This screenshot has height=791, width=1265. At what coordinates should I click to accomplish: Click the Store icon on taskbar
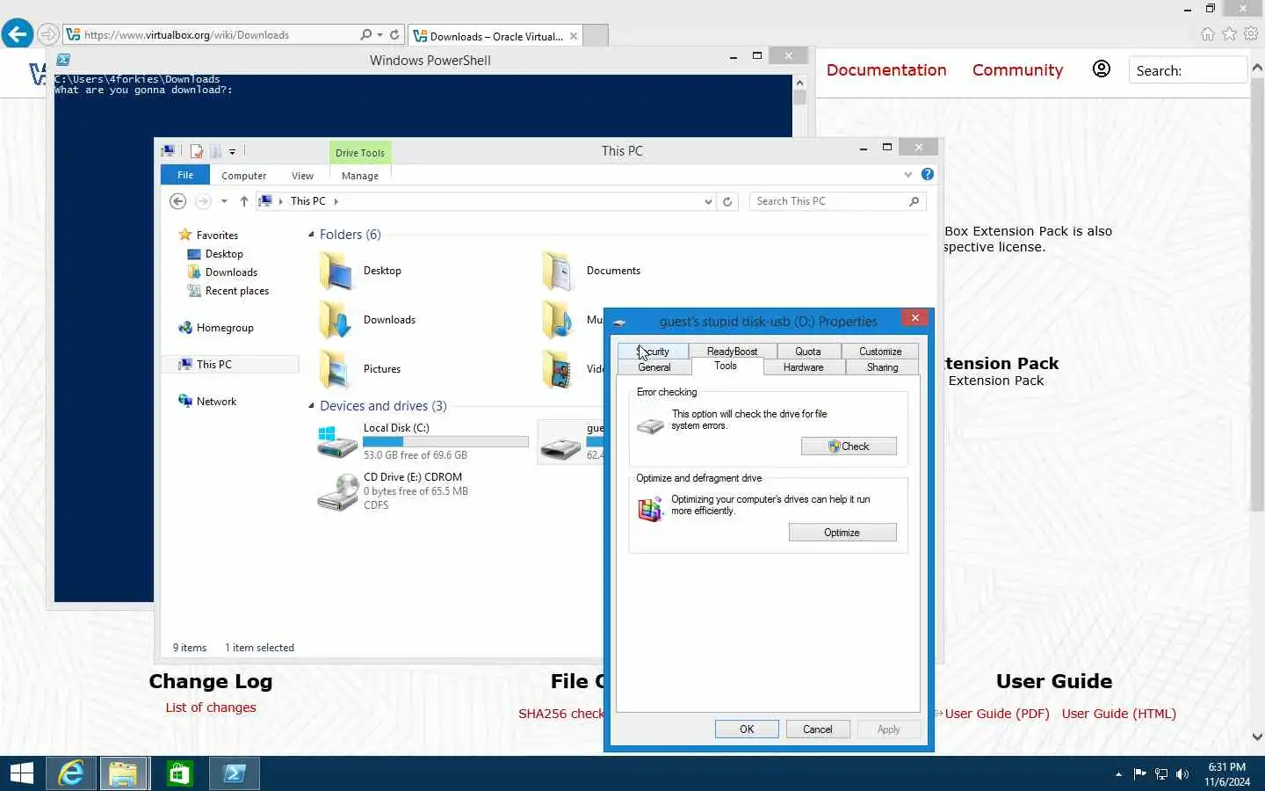click(179, 773)
